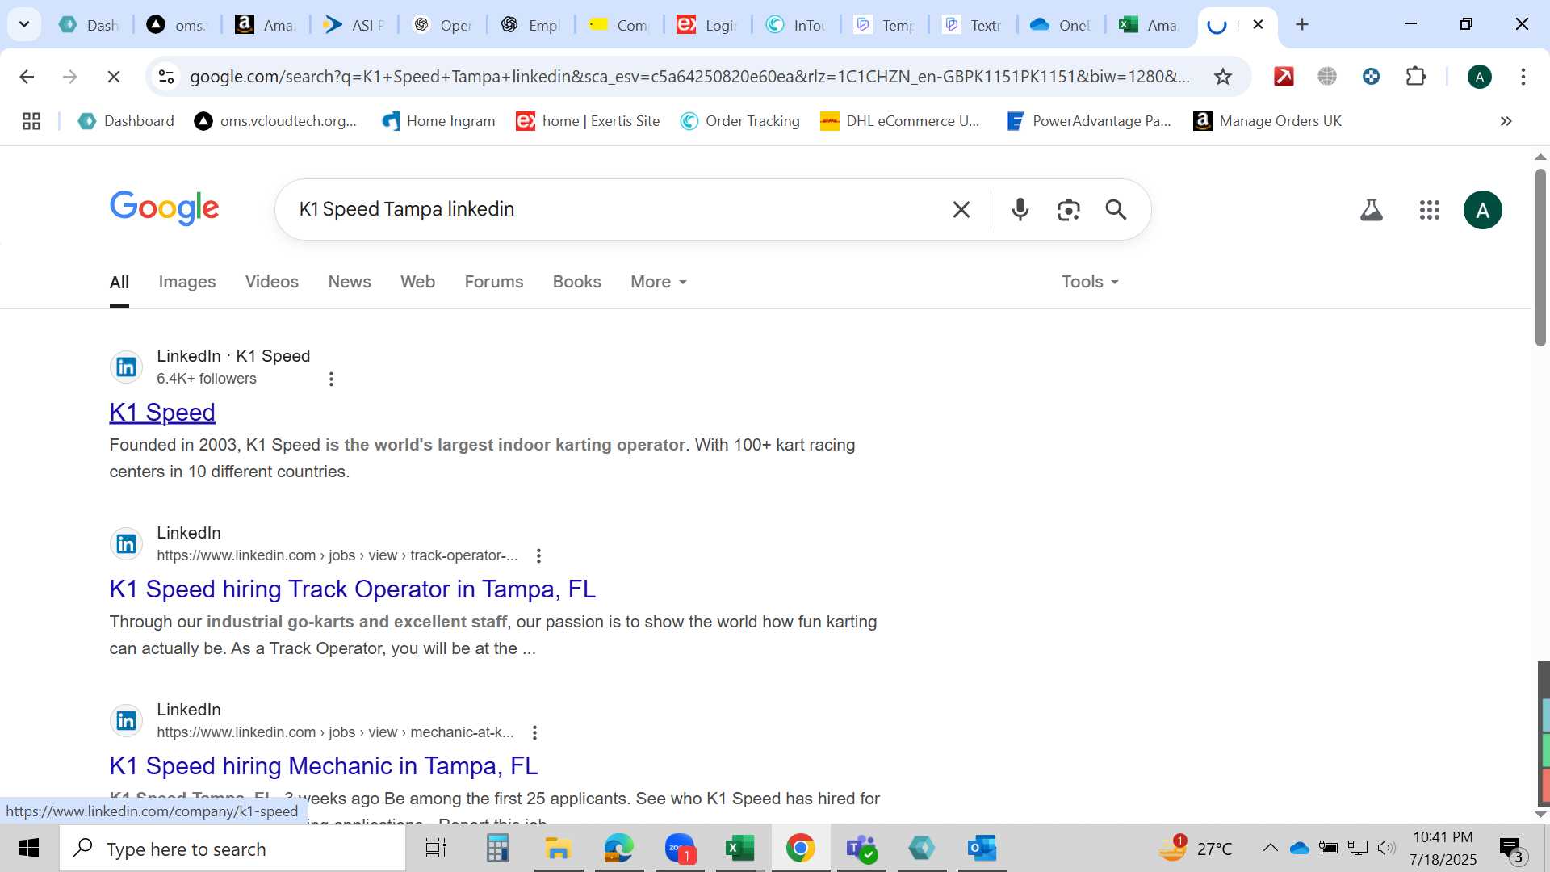Open Microsoft Edge from the taskbar
1550x872 pixels.
click(x=618, y=849)
